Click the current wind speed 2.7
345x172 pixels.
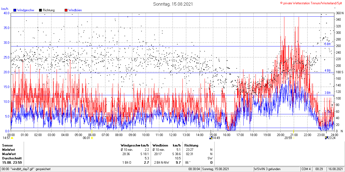147,163
